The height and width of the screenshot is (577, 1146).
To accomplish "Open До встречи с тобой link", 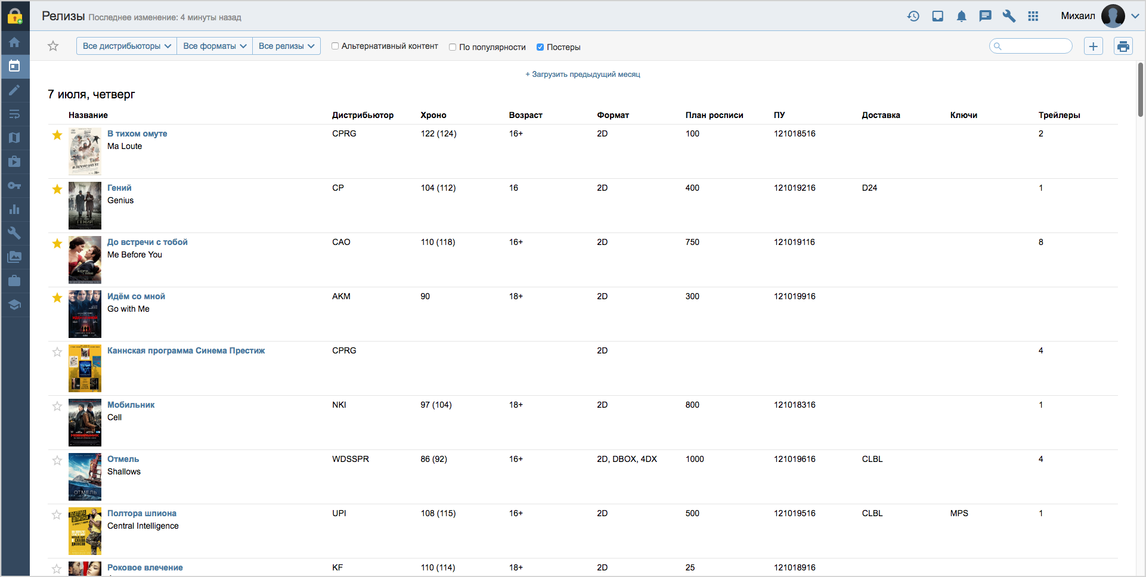I will 147,242.
